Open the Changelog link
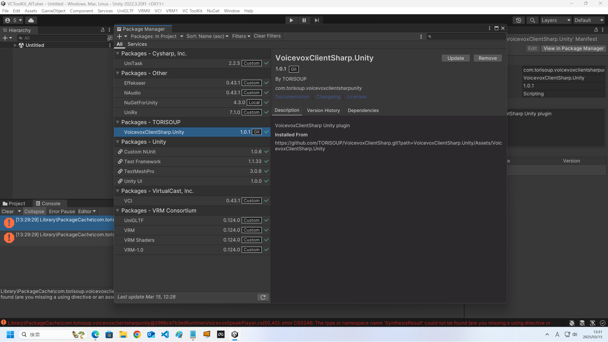608x342 pixels. (x=328, y=97)
